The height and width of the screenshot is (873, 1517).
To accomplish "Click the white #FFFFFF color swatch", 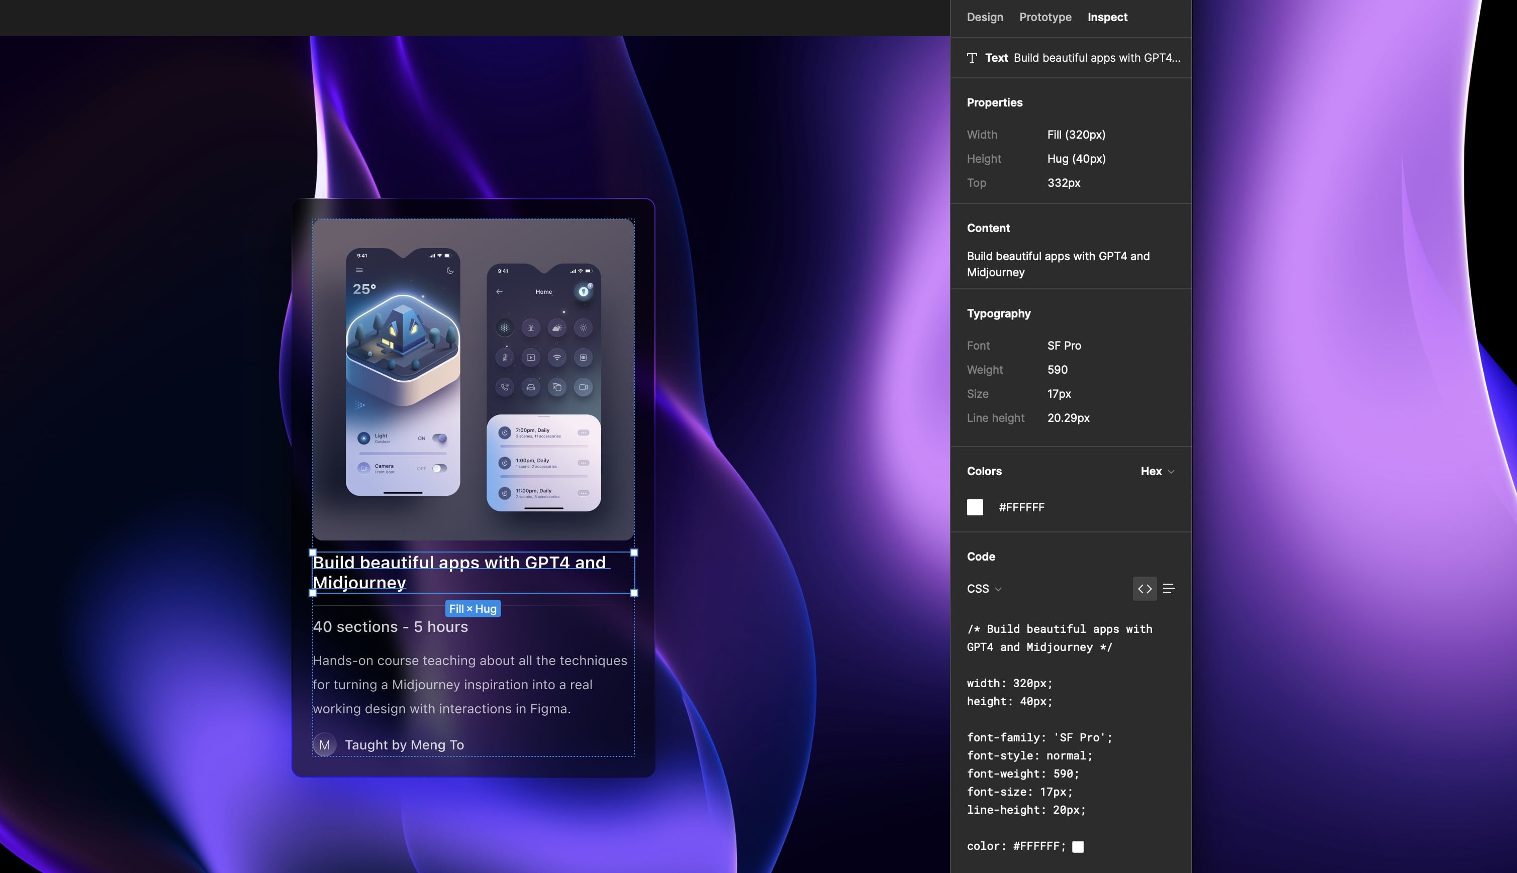I will pos(975,507).
